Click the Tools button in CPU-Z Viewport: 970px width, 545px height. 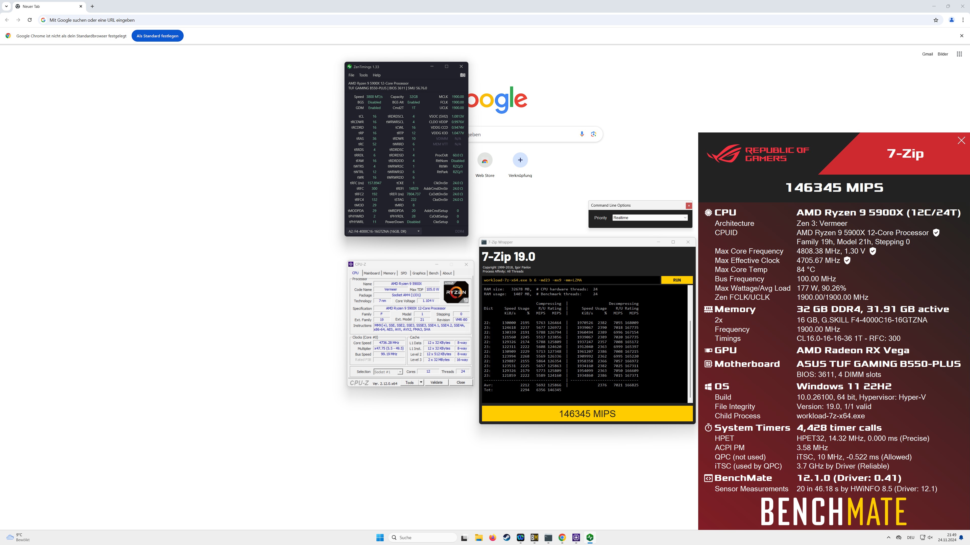(409, 383)
